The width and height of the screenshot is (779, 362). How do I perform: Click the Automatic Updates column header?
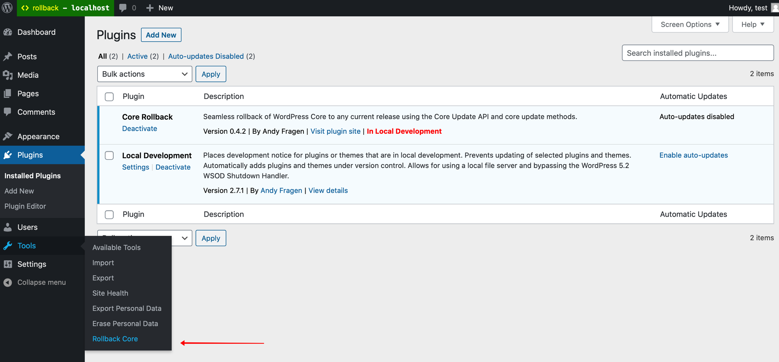click(693, 96)
